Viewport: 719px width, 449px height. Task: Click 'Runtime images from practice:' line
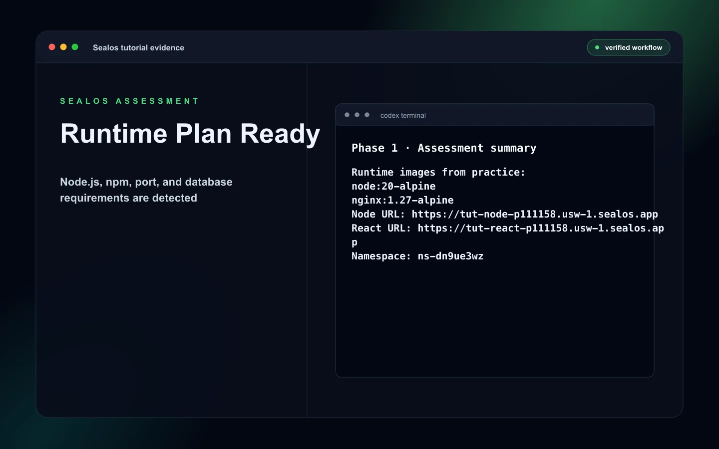point(438,172)
